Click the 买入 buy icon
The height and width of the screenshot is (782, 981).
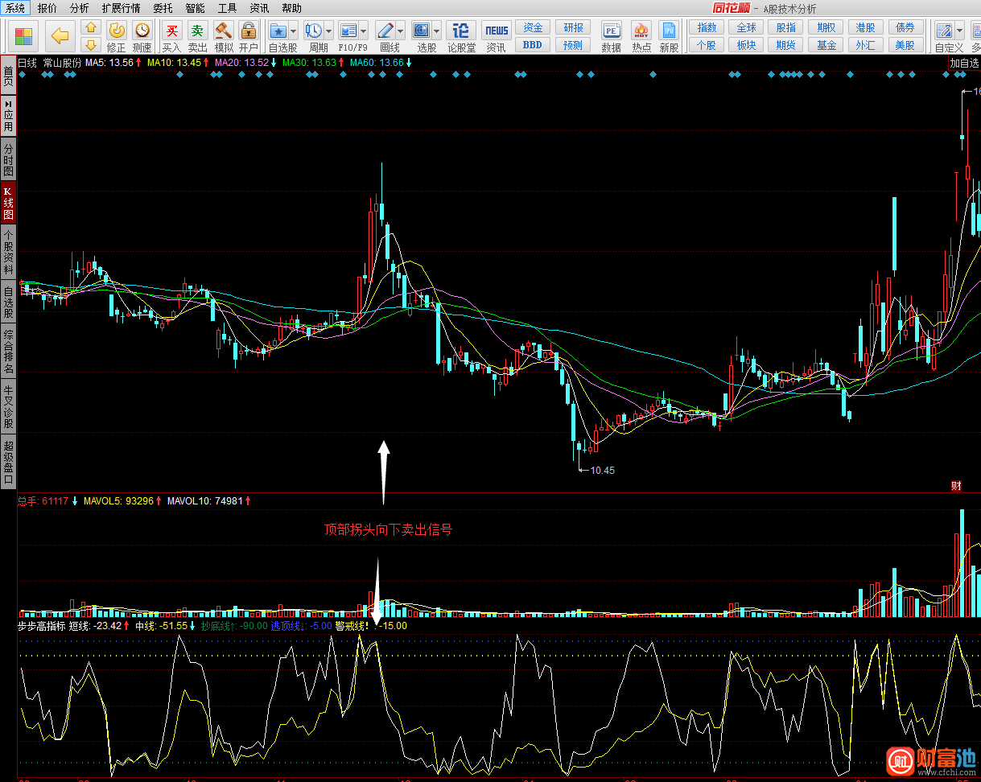tap(171, 31)
